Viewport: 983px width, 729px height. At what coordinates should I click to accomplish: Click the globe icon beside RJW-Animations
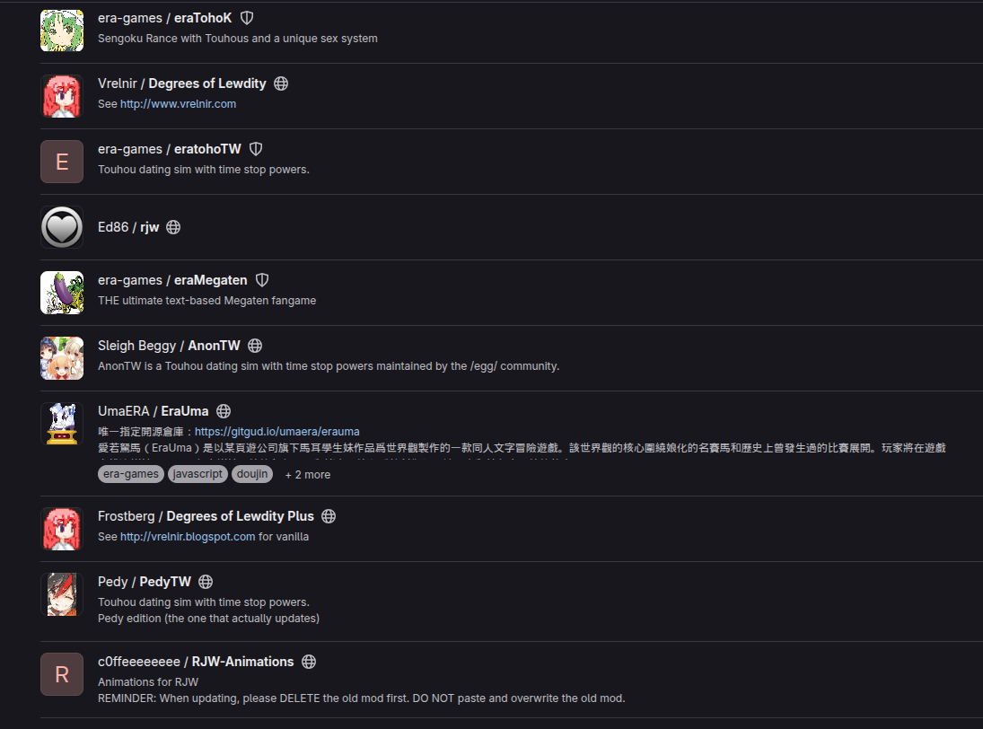pos(309,662)
